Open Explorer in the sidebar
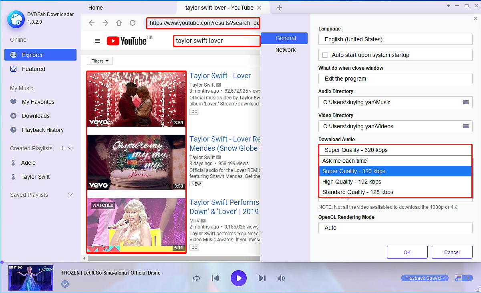The height and width of the screenshot is (293, 481). coord(40,55)
